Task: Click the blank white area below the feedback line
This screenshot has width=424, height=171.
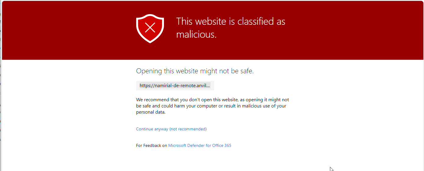Action: (x=212, y=160)
